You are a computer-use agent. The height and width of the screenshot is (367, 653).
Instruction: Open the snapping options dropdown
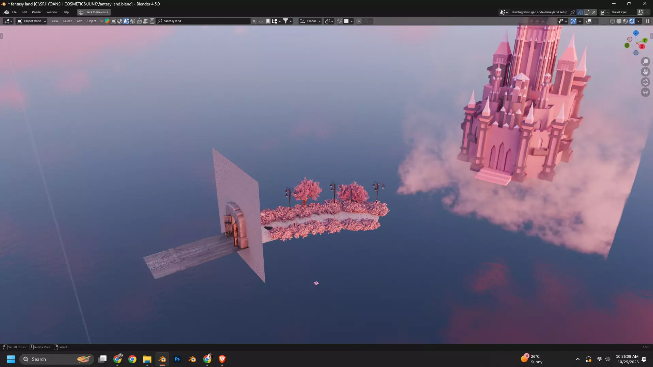tap(348, 21)
